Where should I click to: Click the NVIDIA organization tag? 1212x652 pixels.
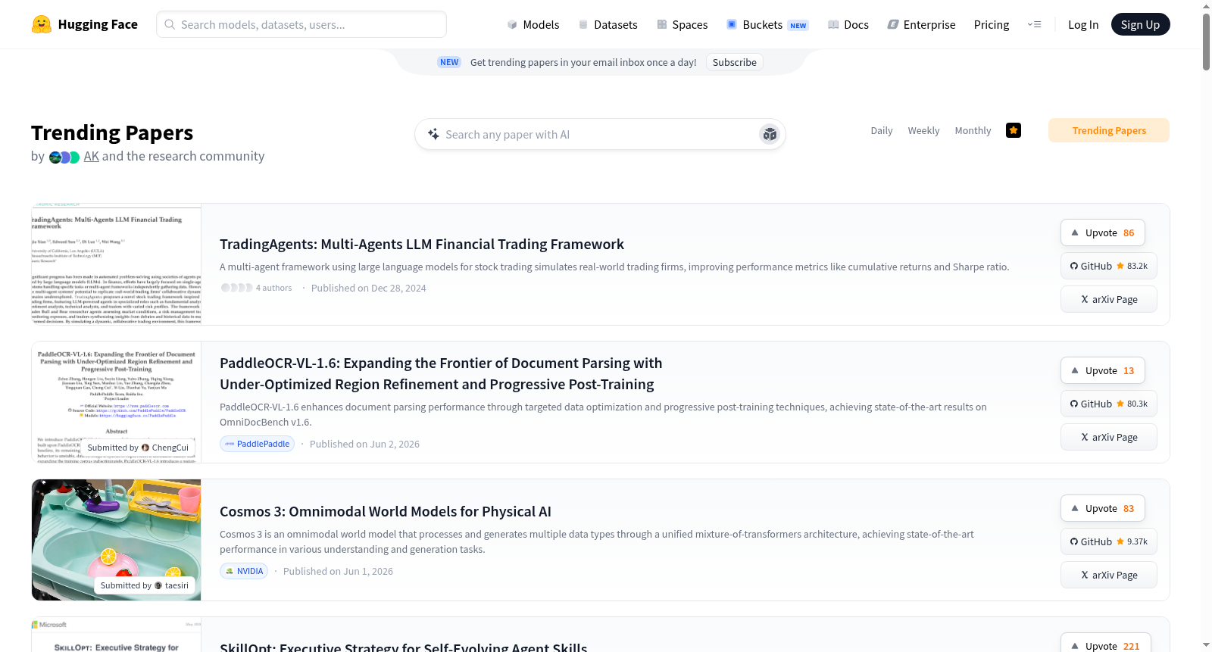(244, 571)
